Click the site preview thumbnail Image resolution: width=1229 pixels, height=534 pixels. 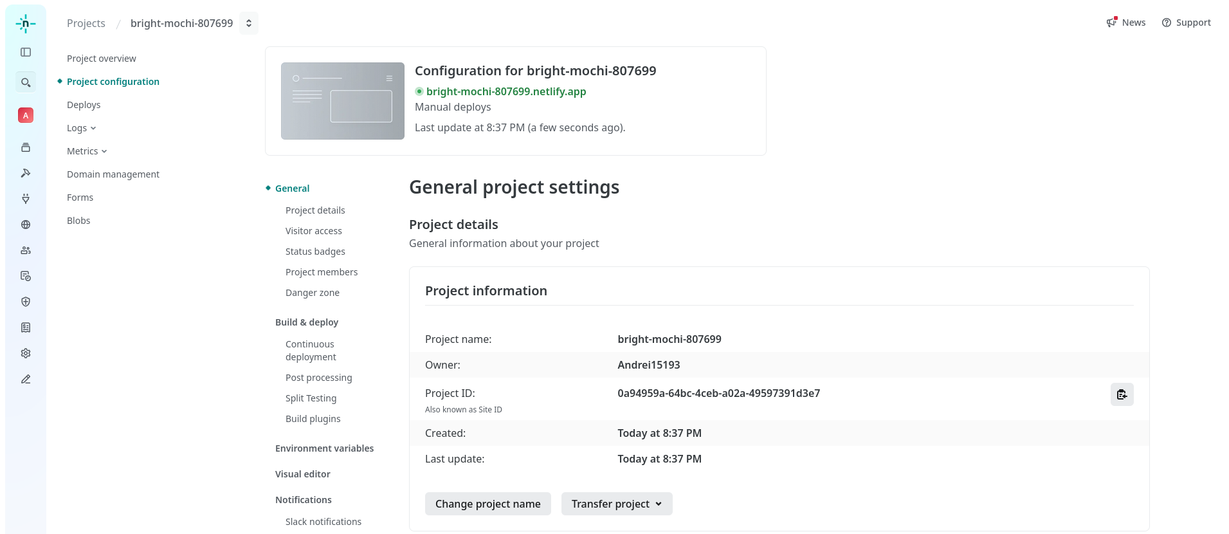[343, 101]
